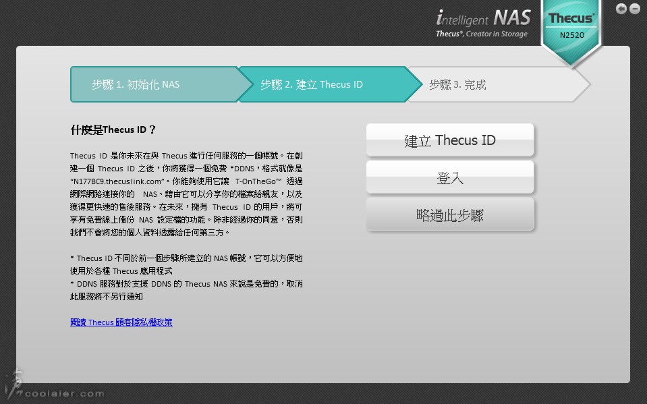This screenshot has width=647, height=404.
Task: Click the heading 什麼是Thecus ID？
Action: pos(113,129)
